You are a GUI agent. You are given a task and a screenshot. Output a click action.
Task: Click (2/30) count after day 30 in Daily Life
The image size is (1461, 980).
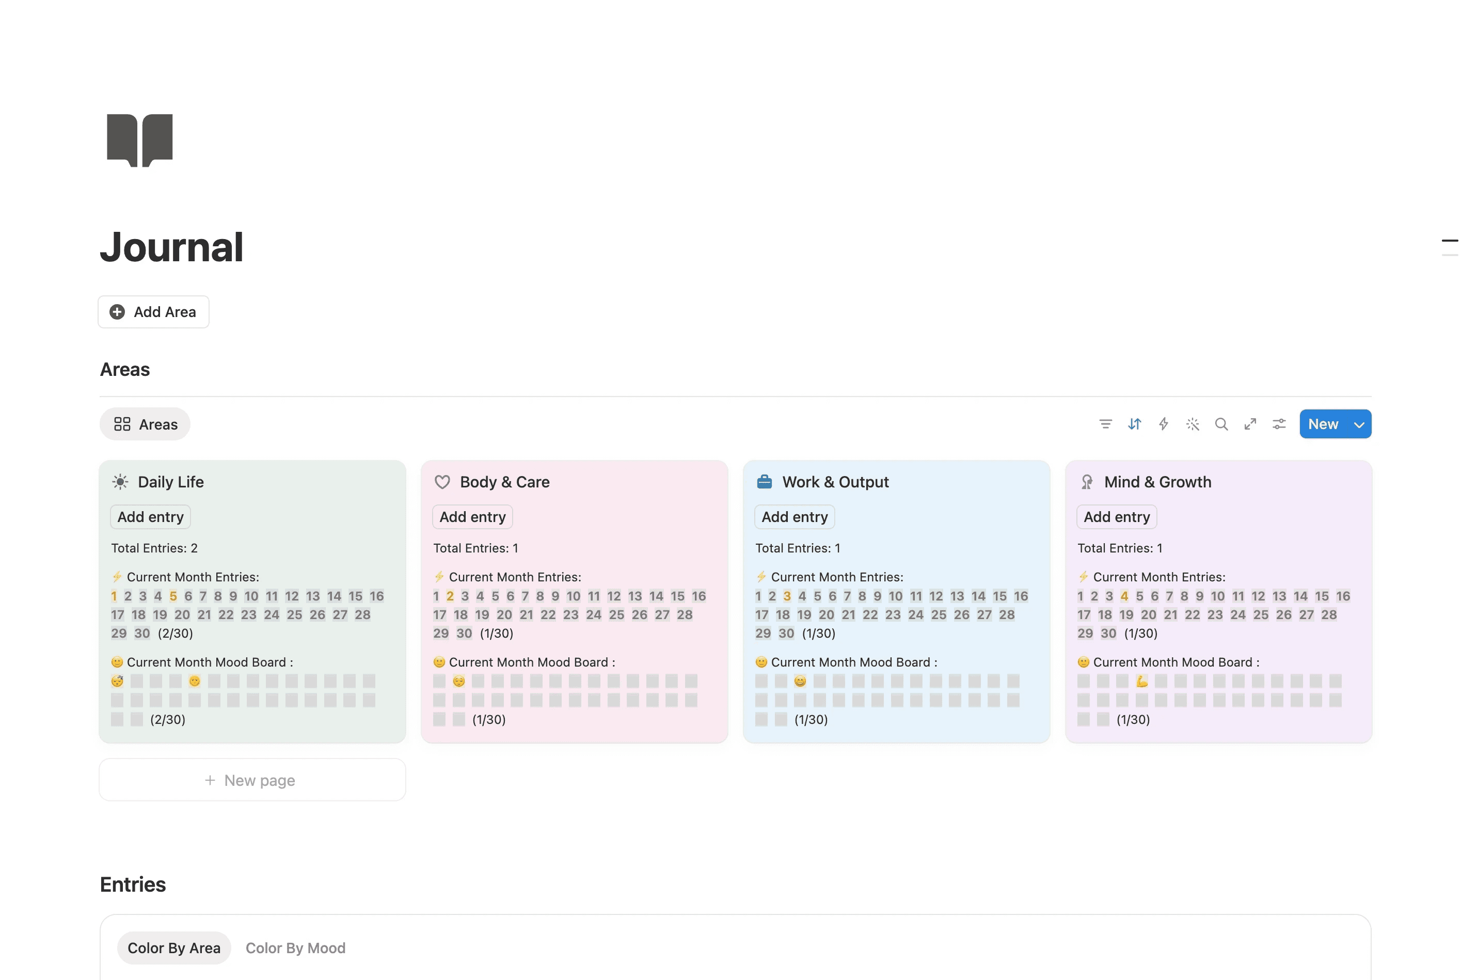(x=175, y=633)
